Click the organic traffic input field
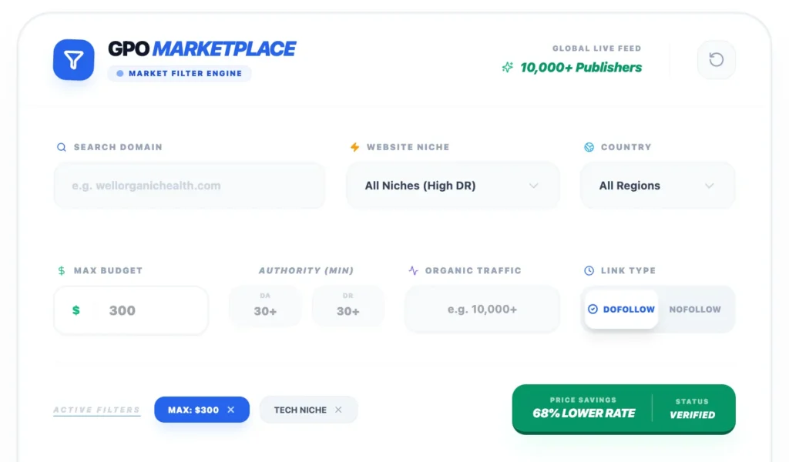 pyautogui.click(x=482, y=310)
